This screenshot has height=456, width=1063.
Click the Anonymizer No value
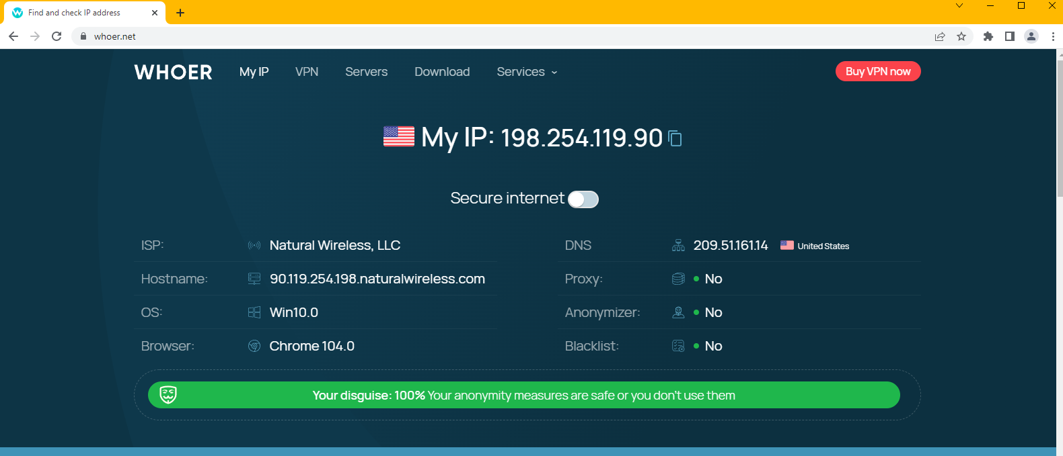[713, 312]
